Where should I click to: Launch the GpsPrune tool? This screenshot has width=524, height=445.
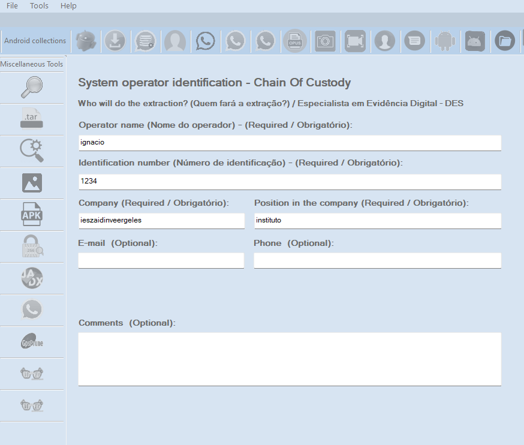click(x=32, y=342)
